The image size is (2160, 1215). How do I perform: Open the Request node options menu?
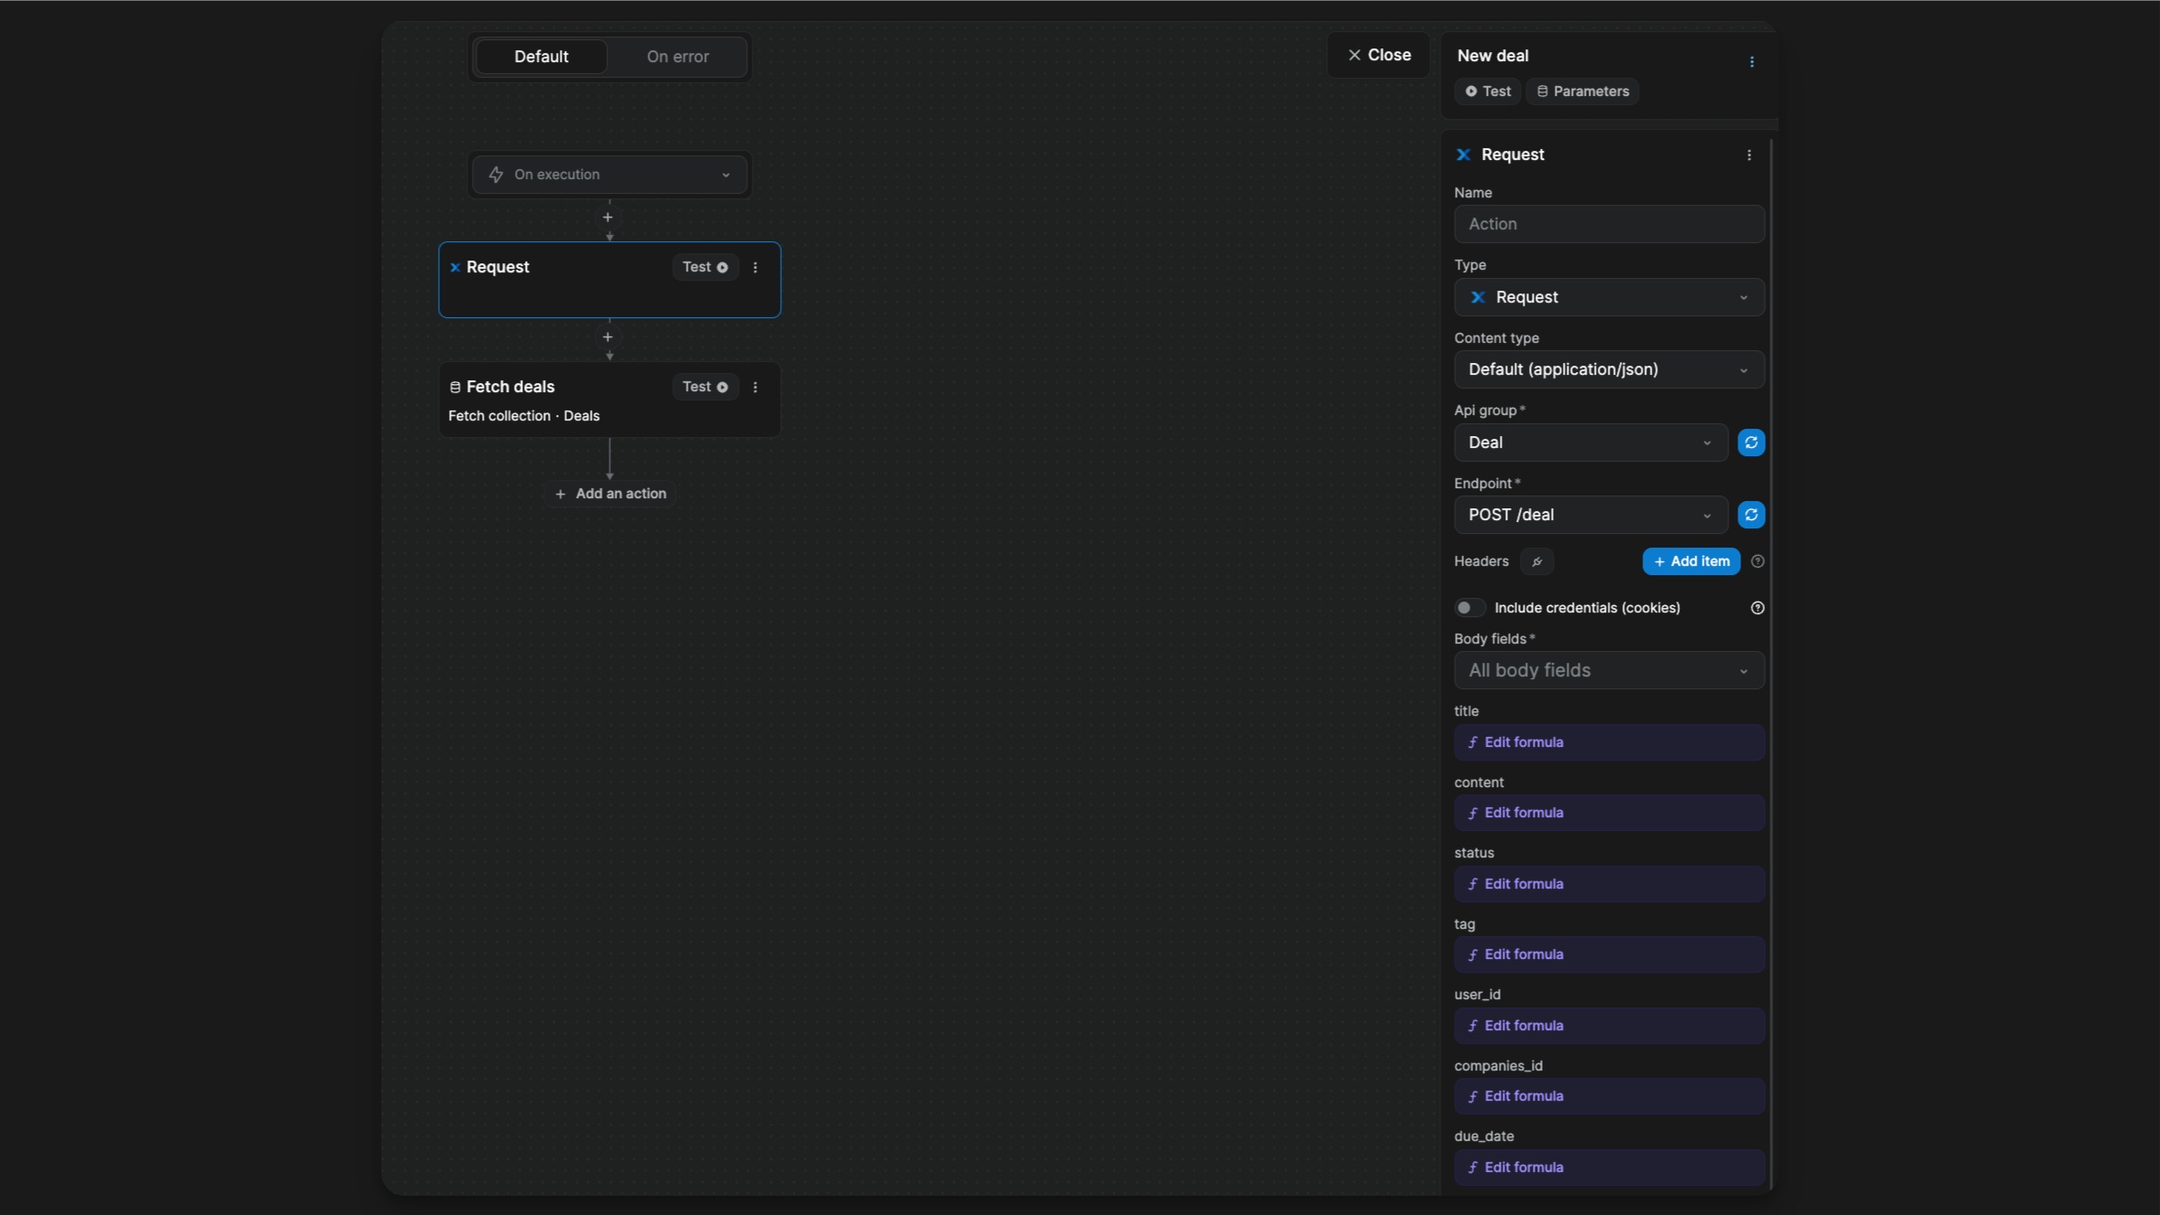1748,155
